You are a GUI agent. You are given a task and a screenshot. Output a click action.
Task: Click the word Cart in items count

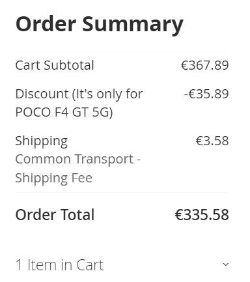pos(90,265)
